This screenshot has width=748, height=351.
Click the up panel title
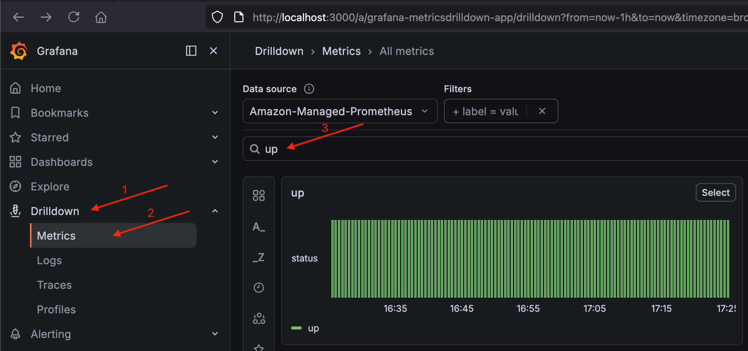[298, 193]
